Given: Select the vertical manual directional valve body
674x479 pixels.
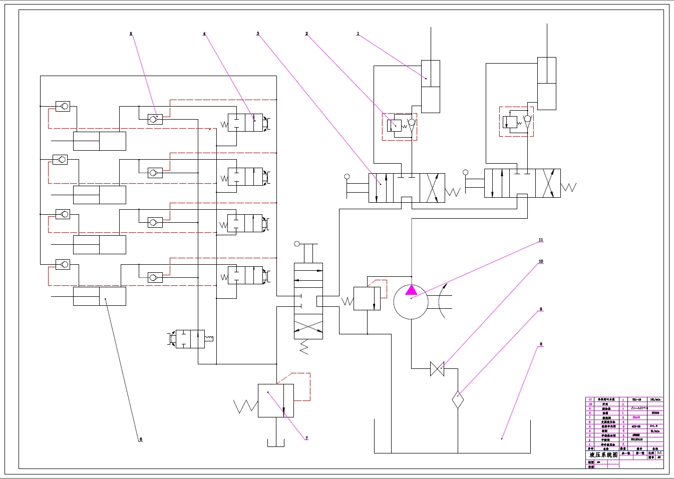Looking at the screenshot, I should click(x=308, y=301).
